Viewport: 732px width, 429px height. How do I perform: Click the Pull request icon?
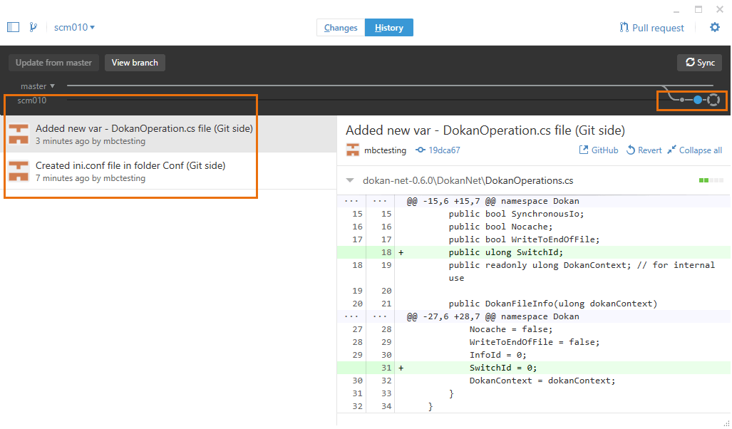point(622,27)
